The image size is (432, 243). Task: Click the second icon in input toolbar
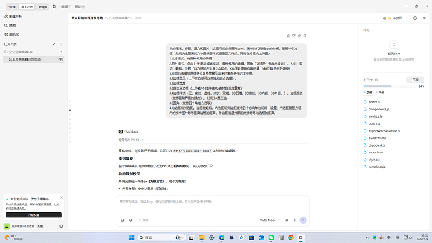tap(131, 220)
